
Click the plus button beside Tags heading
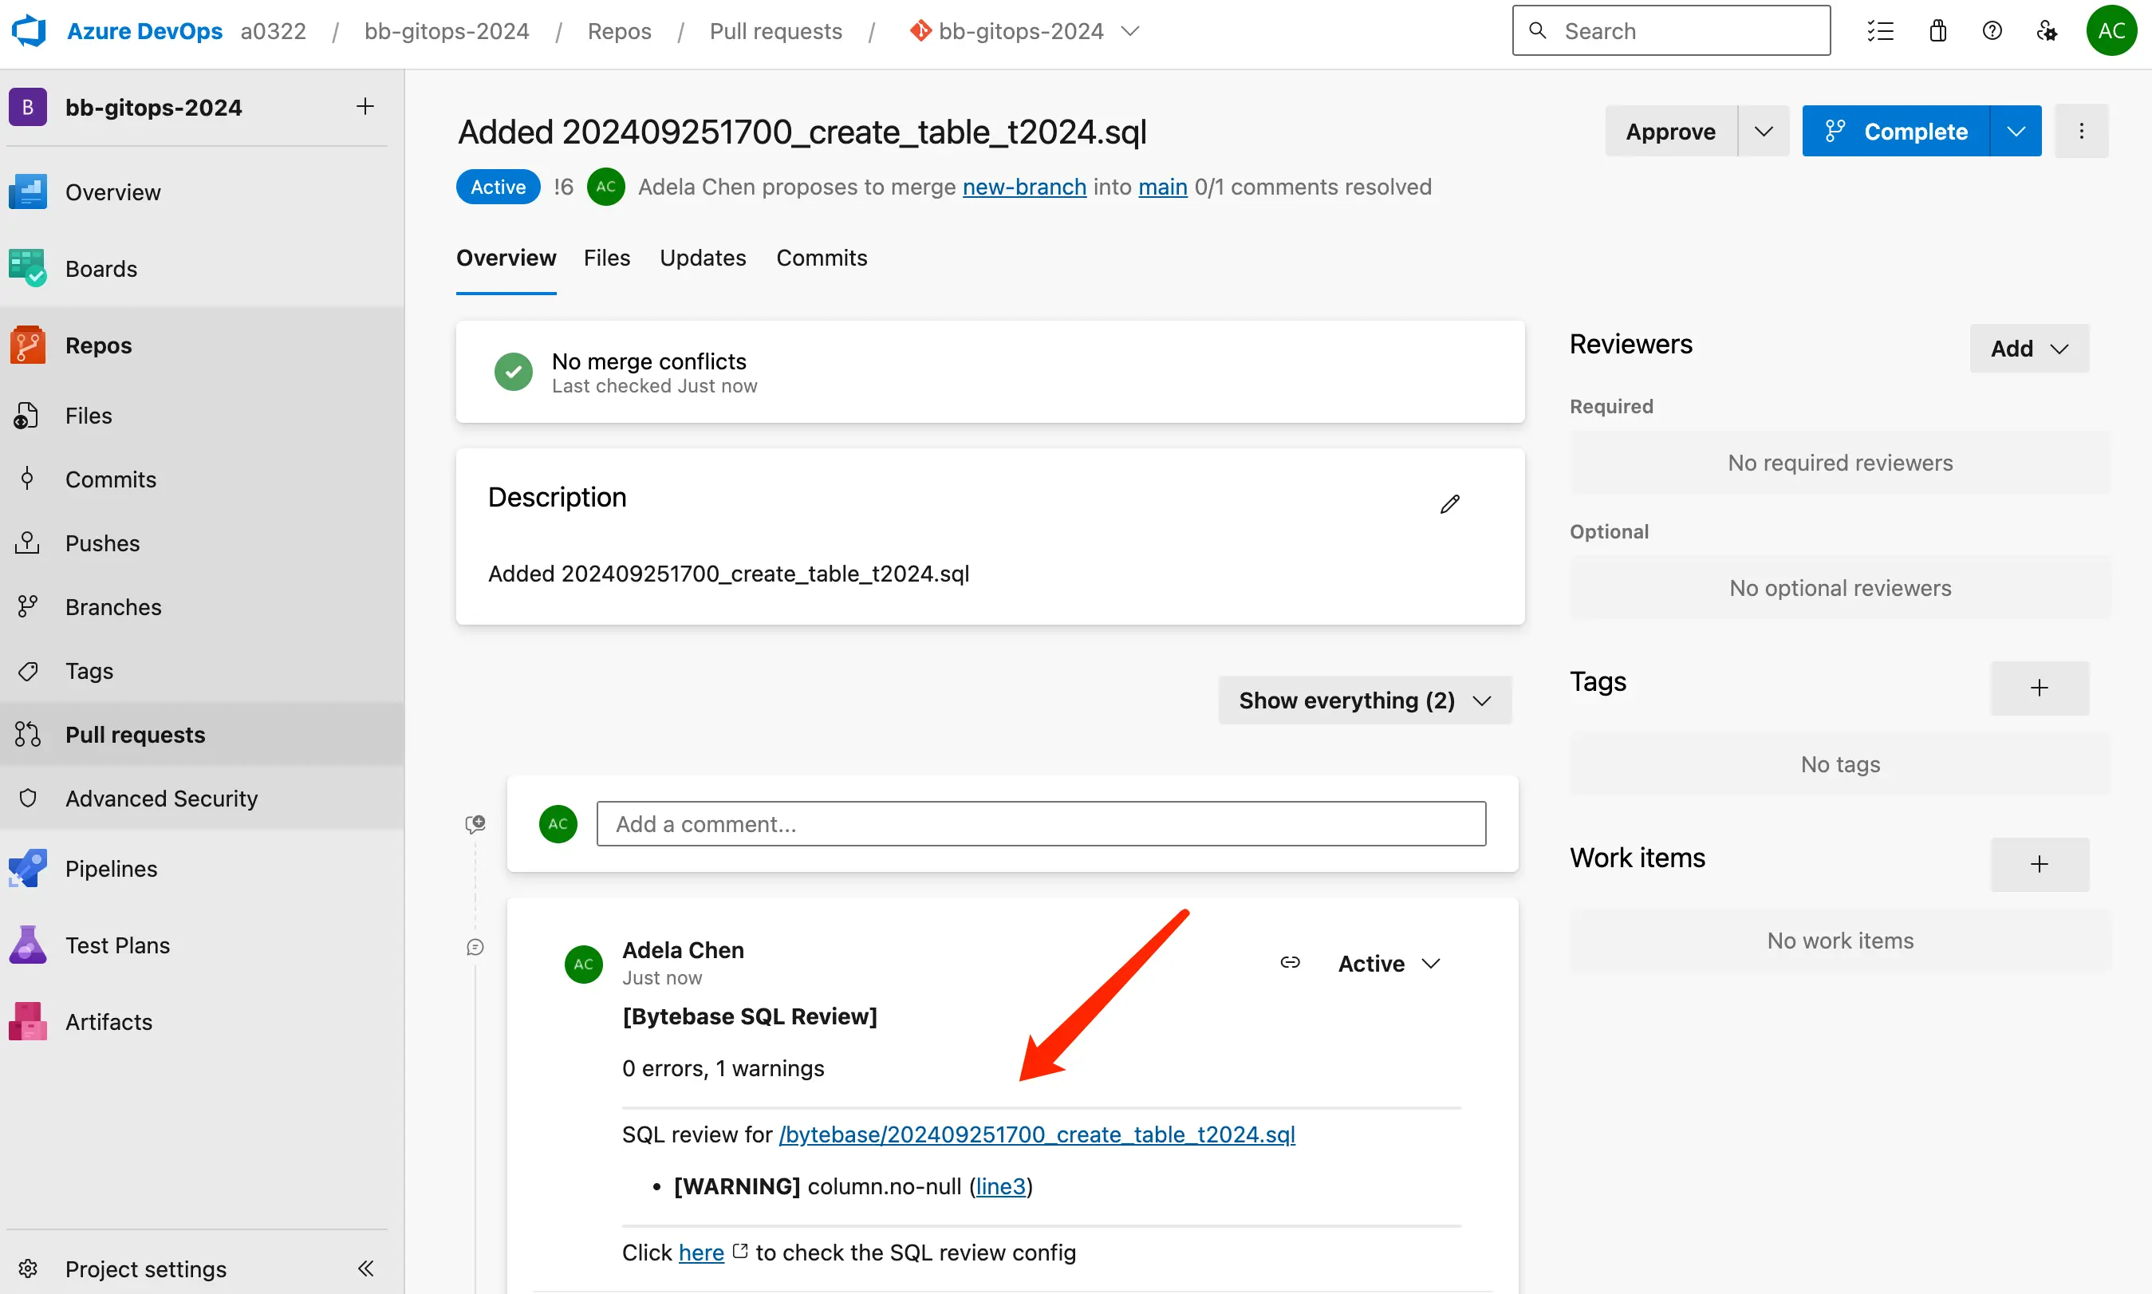pos(2039,688)
